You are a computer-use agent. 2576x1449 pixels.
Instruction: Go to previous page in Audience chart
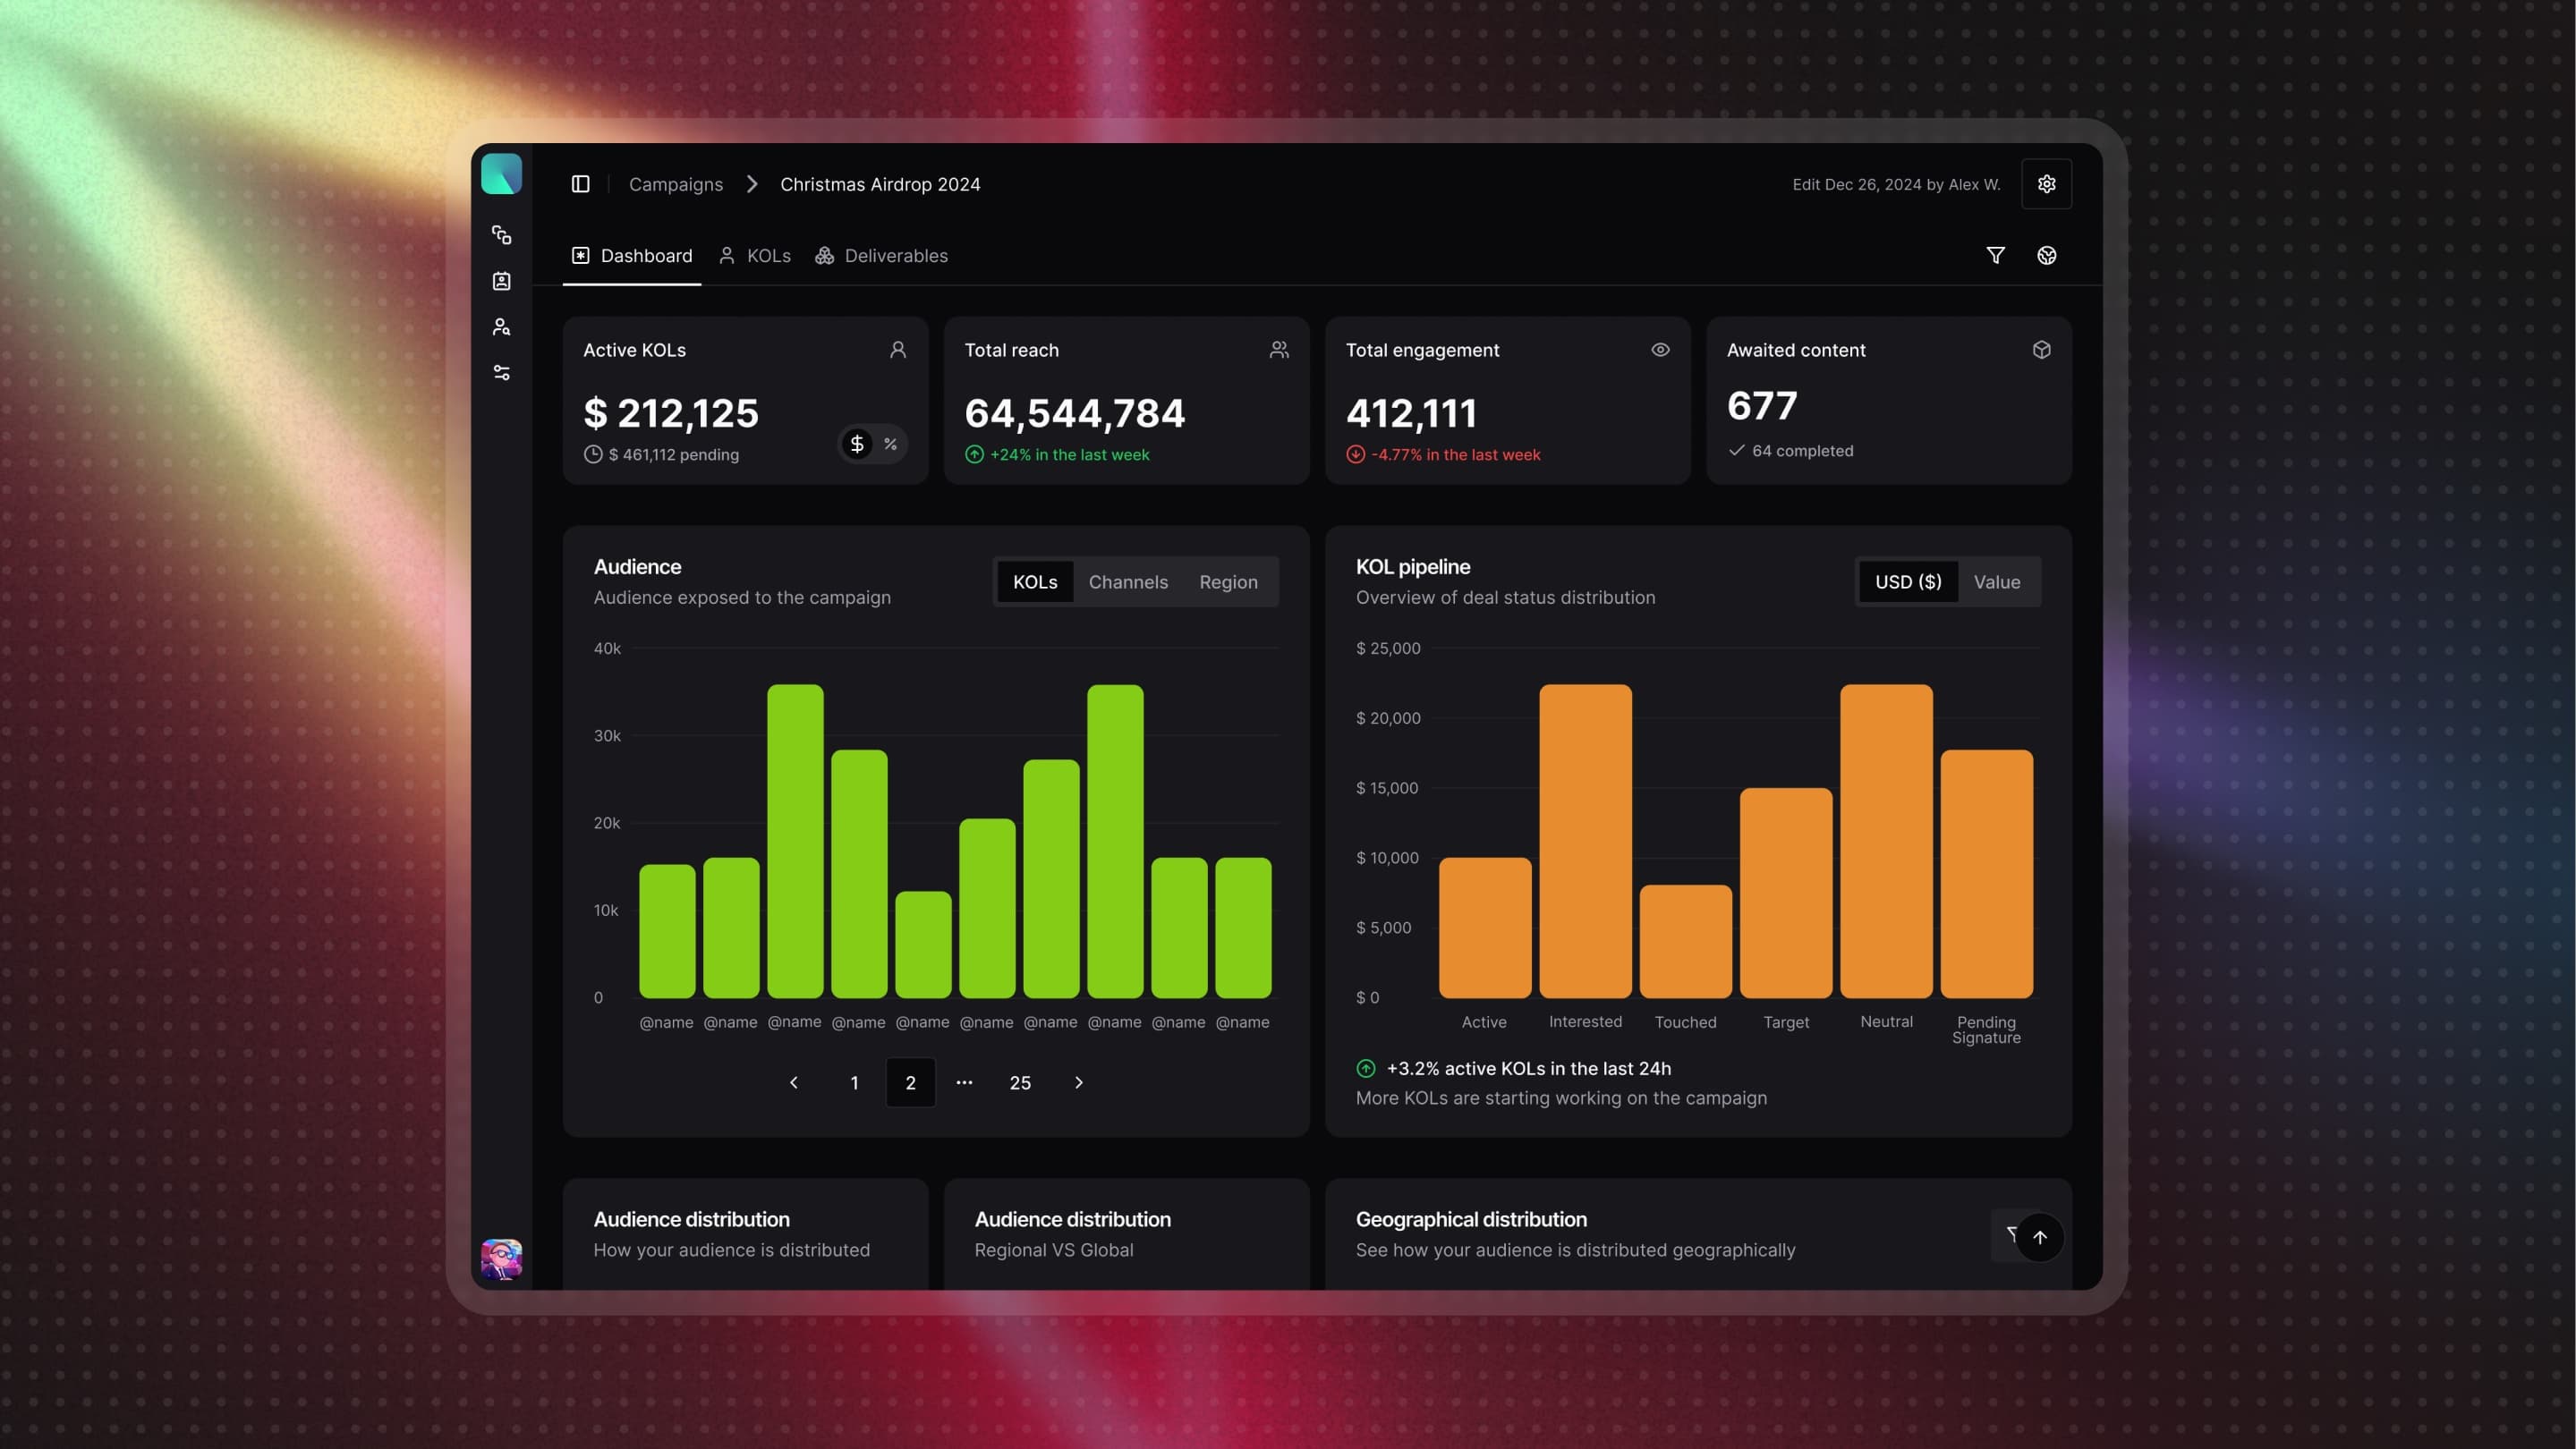pos(794,1082)
